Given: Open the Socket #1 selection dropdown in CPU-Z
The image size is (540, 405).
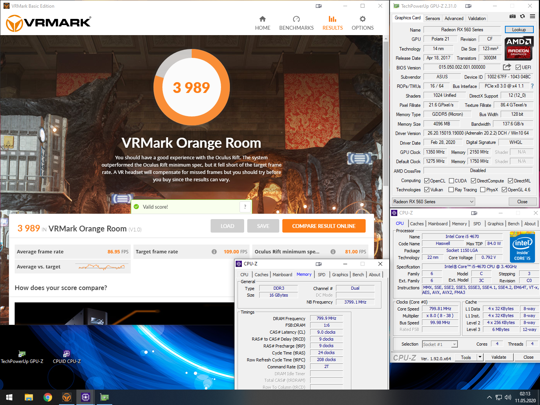Looking at the screenshot, I should click(x=440, y=344).
